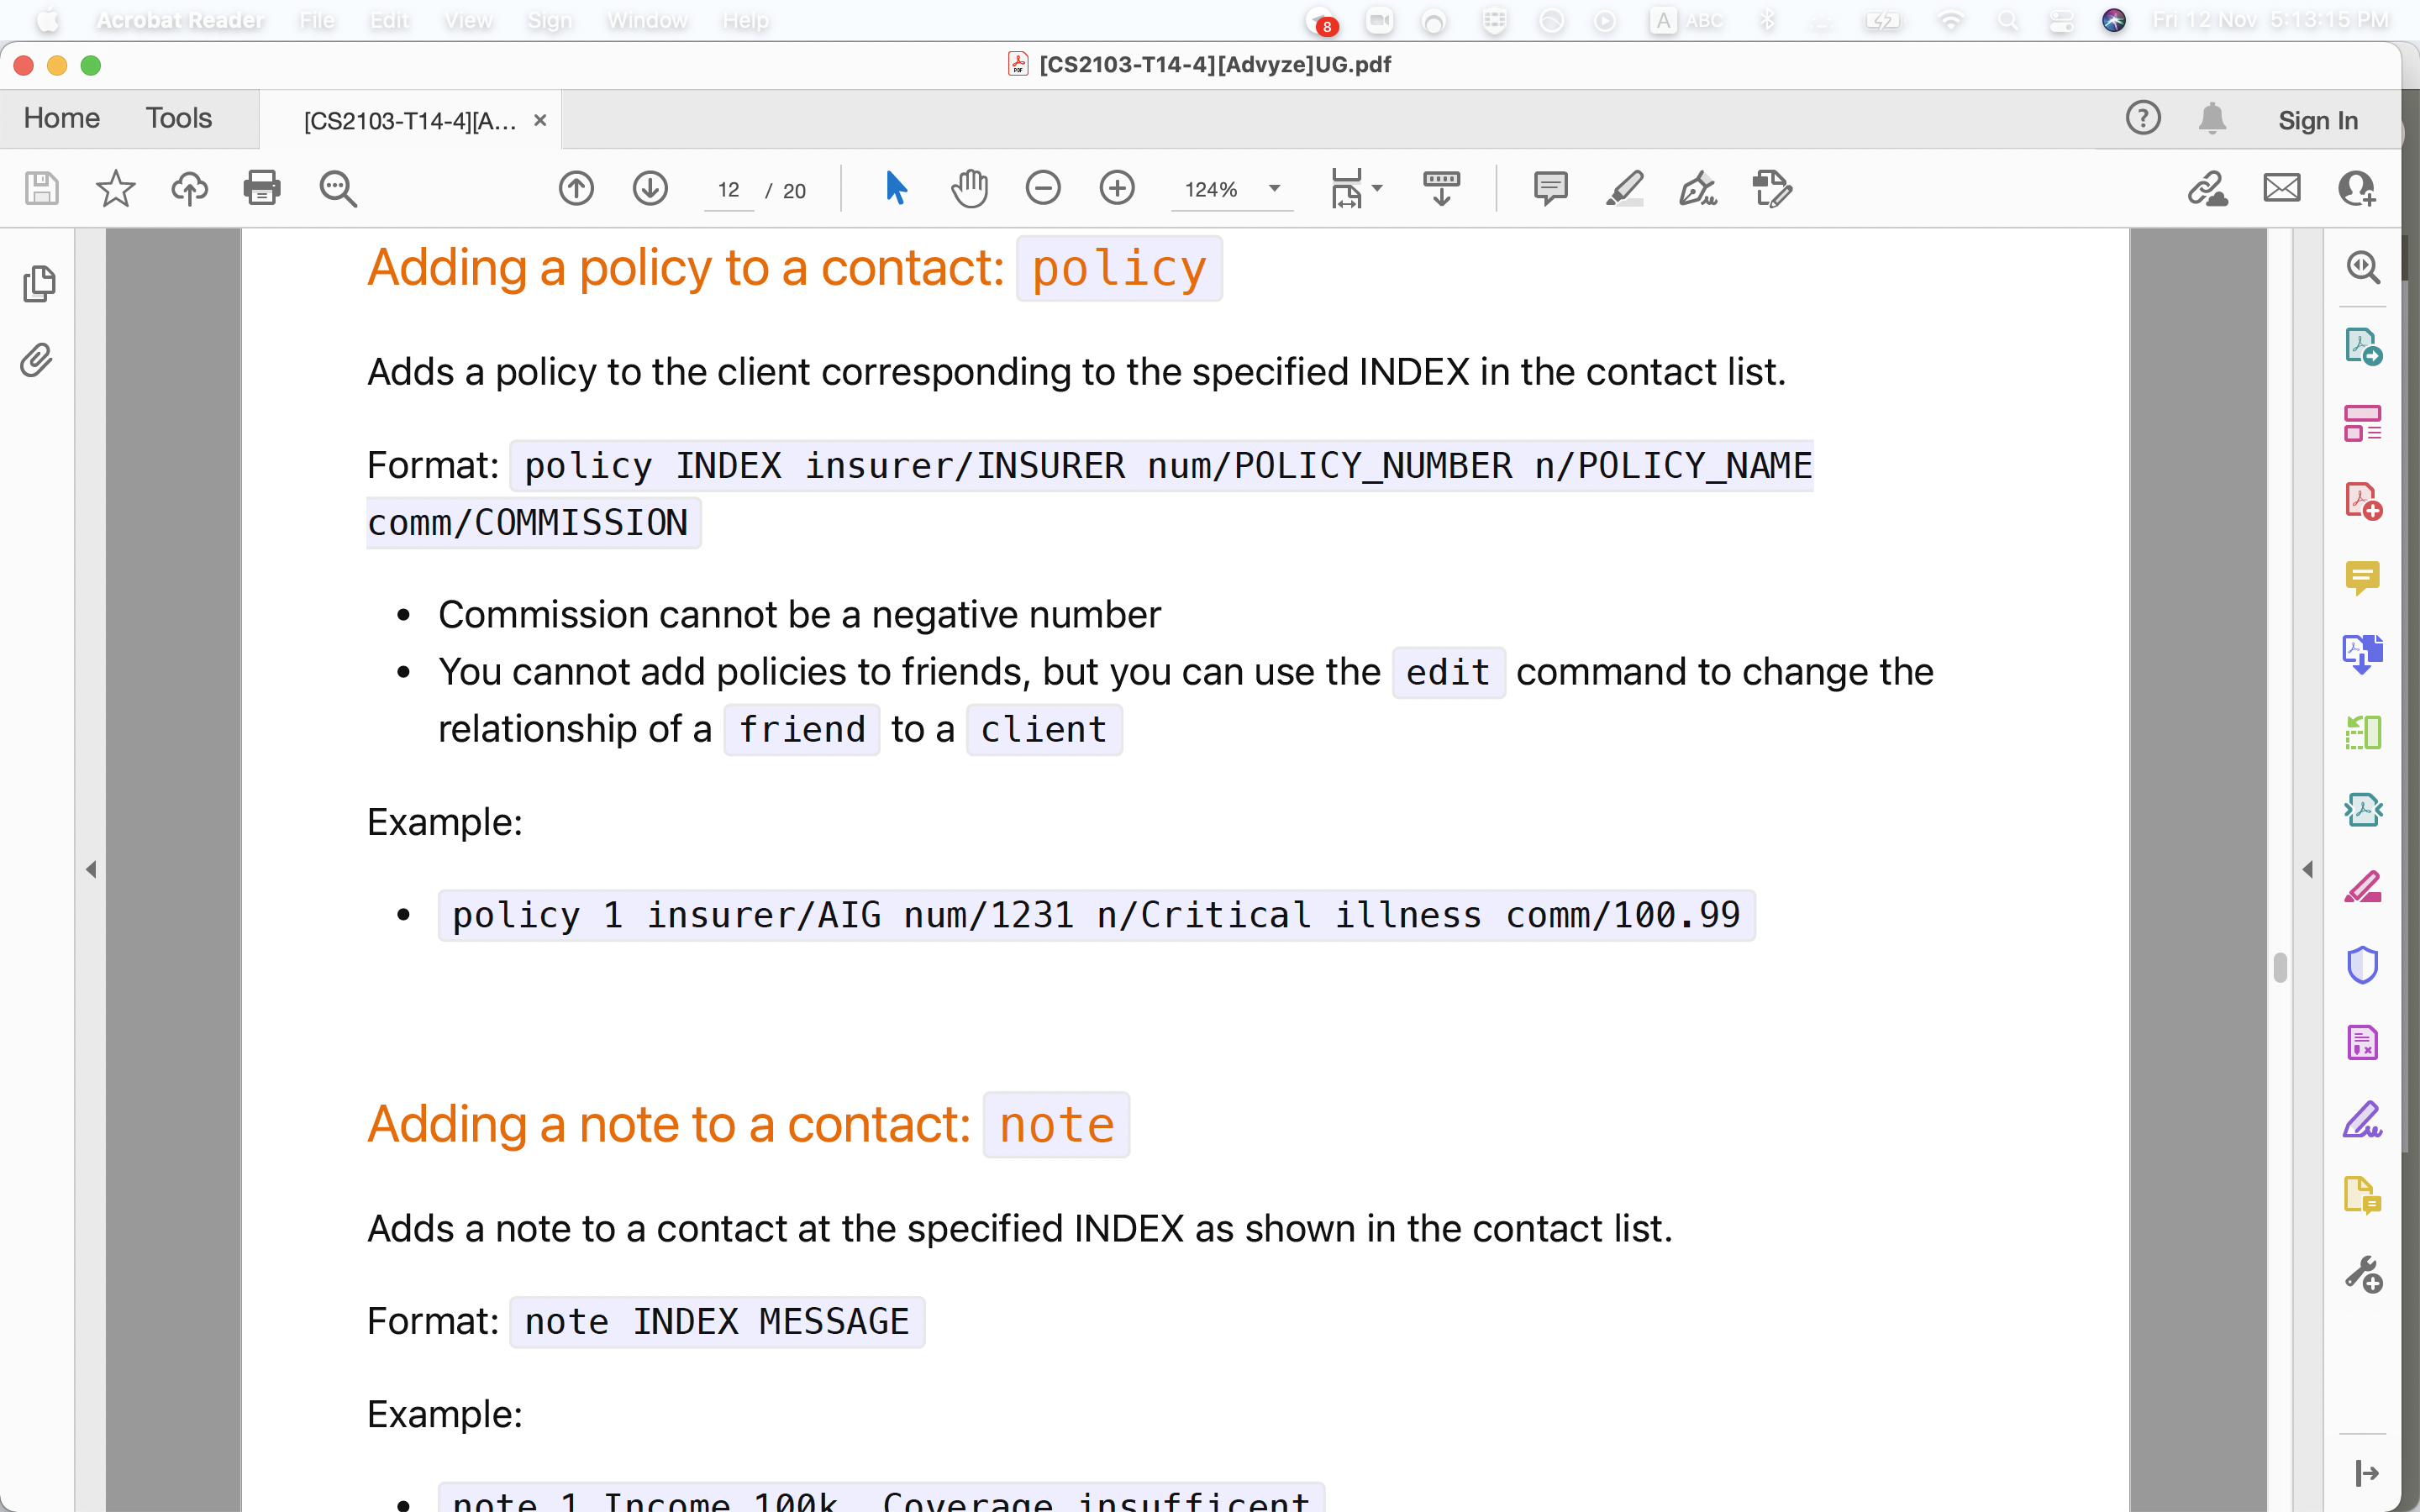Open the Protect shield tool

(x=2362, y=965)
